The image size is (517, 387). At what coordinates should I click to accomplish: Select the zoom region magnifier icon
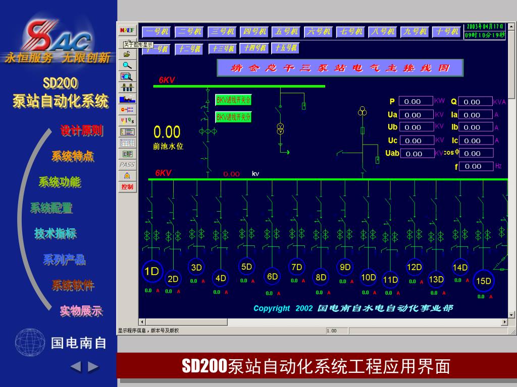pos(127,77)
